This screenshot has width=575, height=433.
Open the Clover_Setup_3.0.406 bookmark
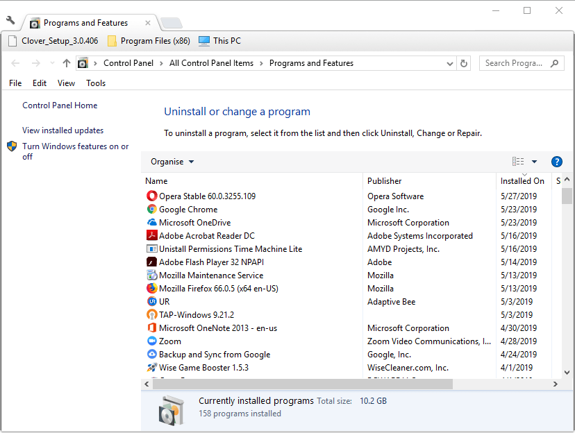click(53, 41)
